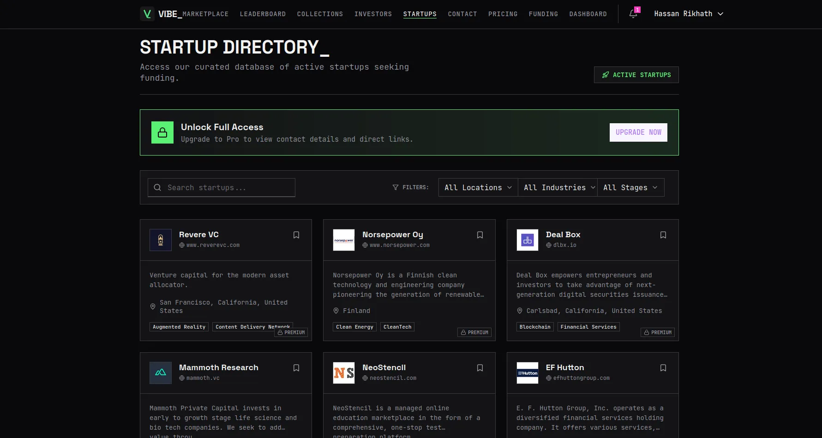822x438 pixels.
Task: Open the All Industries dropdown
Action: pos(558,187)
